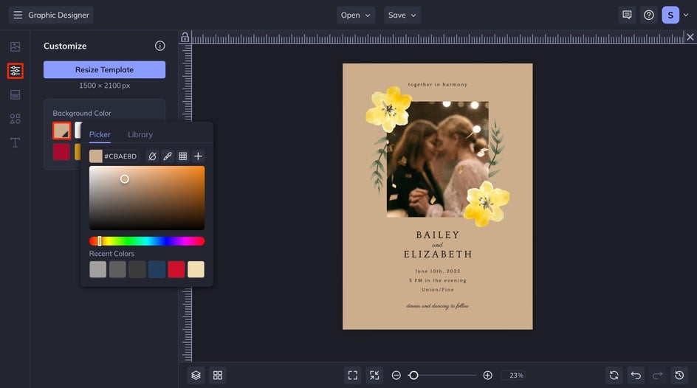Select the '5 PM in the evening' text
Viewport: 697px width, 388px height.
[438, 280]
